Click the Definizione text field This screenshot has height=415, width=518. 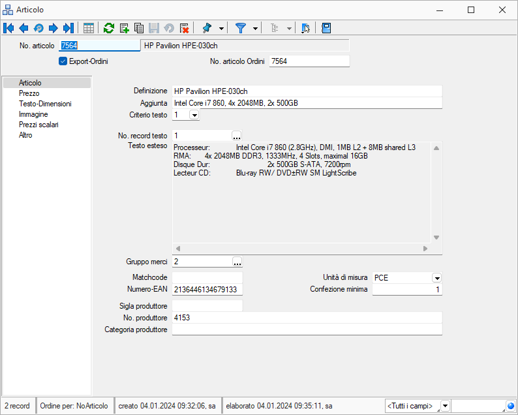point(307,91)
